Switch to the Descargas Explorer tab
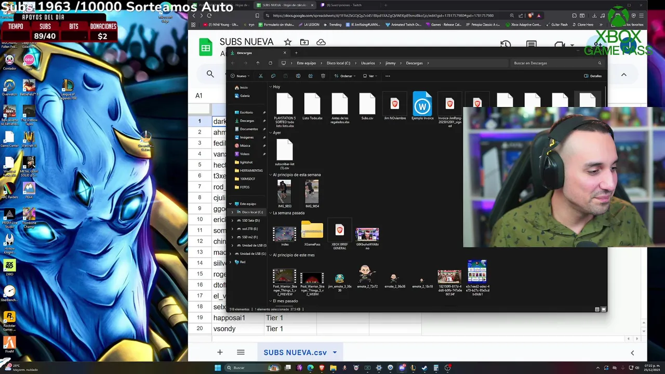This screenshot has height=374, width=665. coord(258,52)
